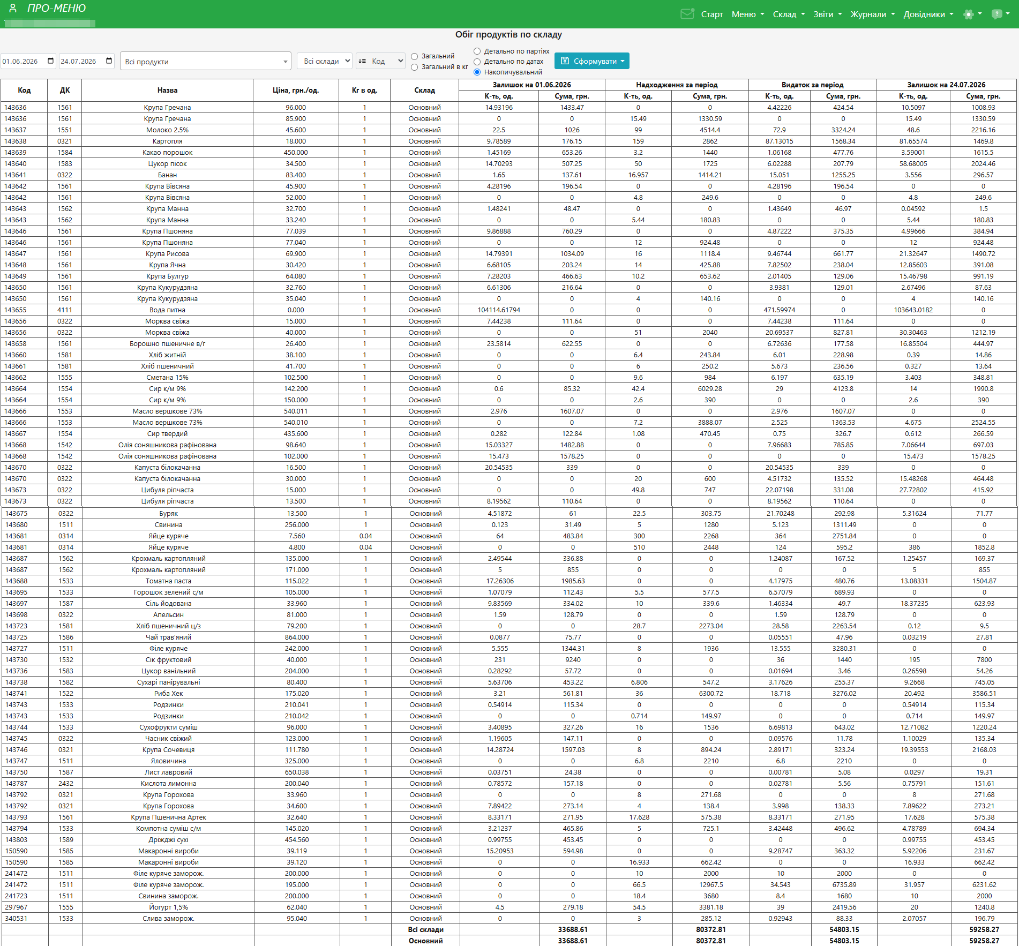Expand the arrow on the Сформувати button

[623, 62]
